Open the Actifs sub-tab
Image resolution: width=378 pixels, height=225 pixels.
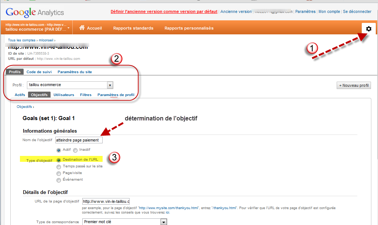tap(20, 95)
